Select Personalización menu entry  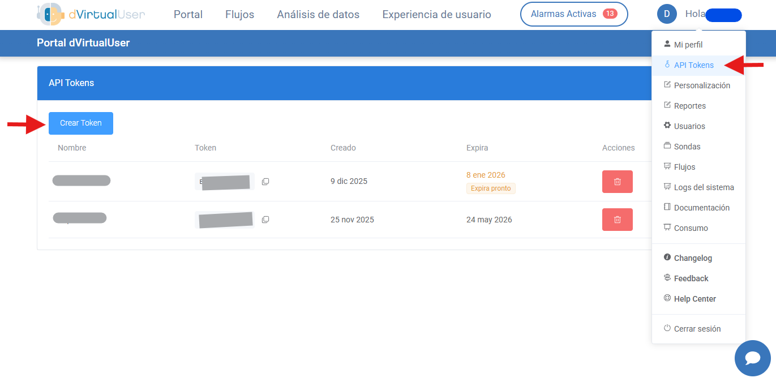click(698, 85)
